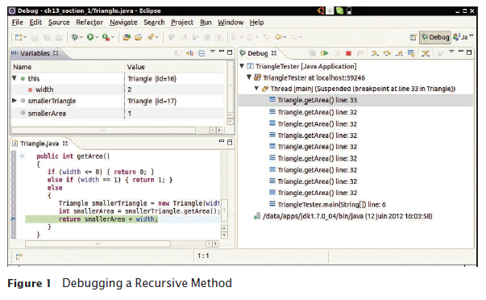
Task: Click the Step Into icon
Action: (375, 53)
